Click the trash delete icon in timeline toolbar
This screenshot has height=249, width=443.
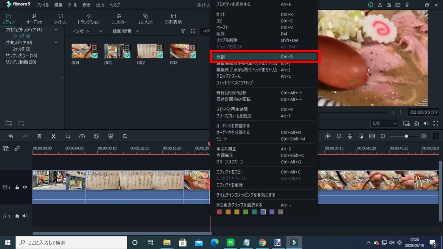39,136
